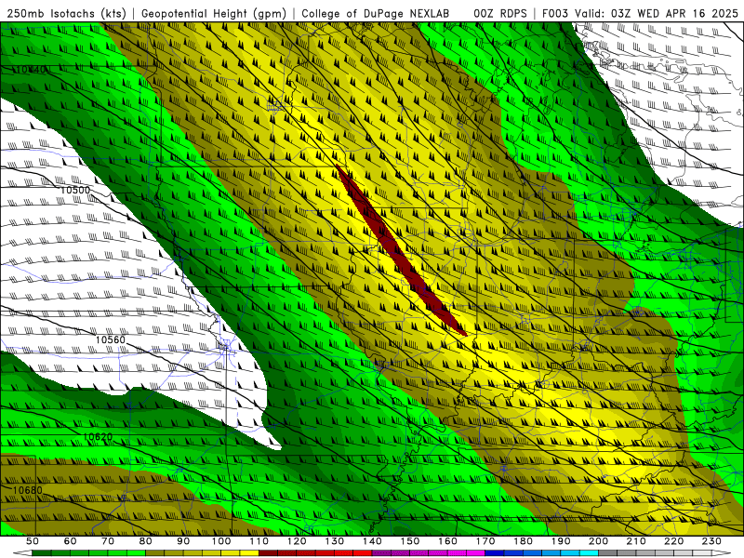Image resolution: width=744 pixels, height=558 pixels.
Task: Click the 170 value on the color scale
Action: [x=485, y=541]
